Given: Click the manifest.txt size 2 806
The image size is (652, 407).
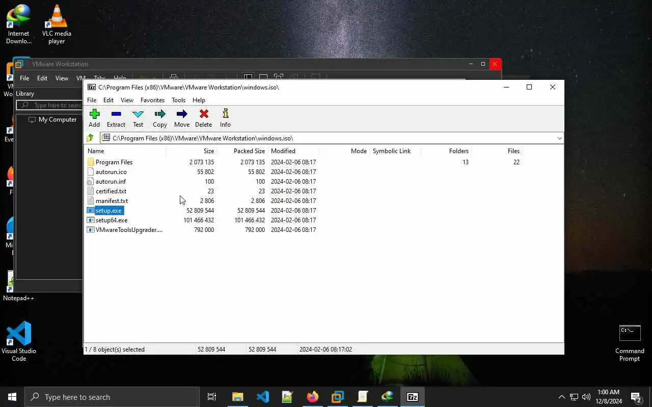Looking at the screenshot, I should pos(207,200).
